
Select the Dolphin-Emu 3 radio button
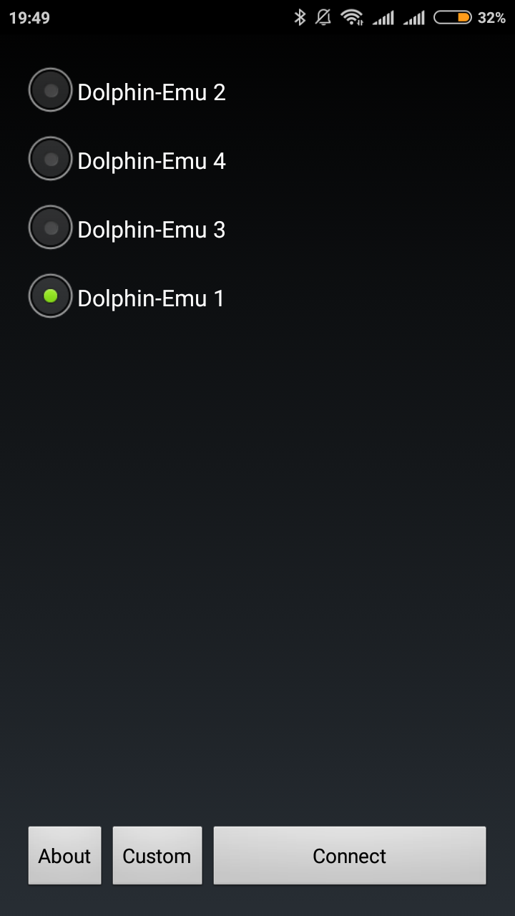point(50,228)
